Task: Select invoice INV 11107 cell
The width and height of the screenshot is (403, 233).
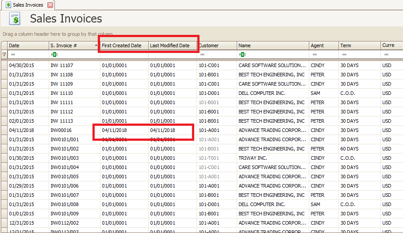Action: point(74,65)
